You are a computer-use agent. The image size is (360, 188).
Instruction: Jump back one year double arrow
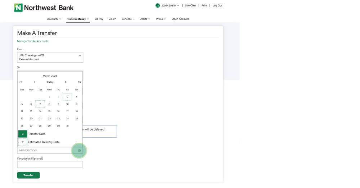pyautogui.click(x=21, y=82)
